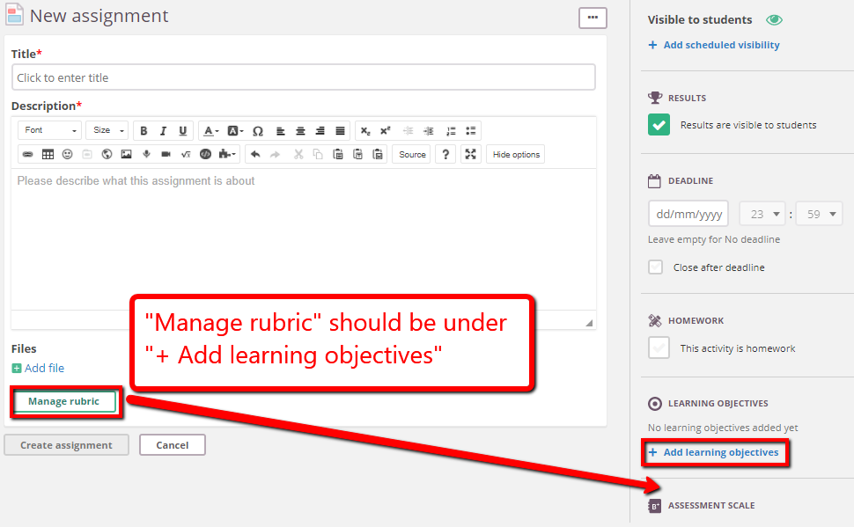
Task: Open the three-dots more options menu
Action: [x=593, y=18]
